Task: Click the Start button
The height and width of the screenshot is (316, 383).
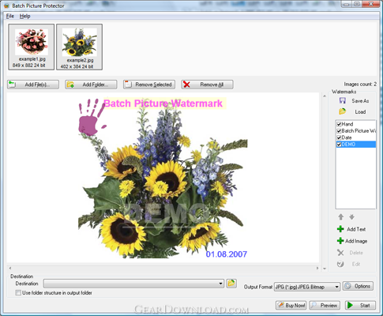Action: (x=360, y=305)
